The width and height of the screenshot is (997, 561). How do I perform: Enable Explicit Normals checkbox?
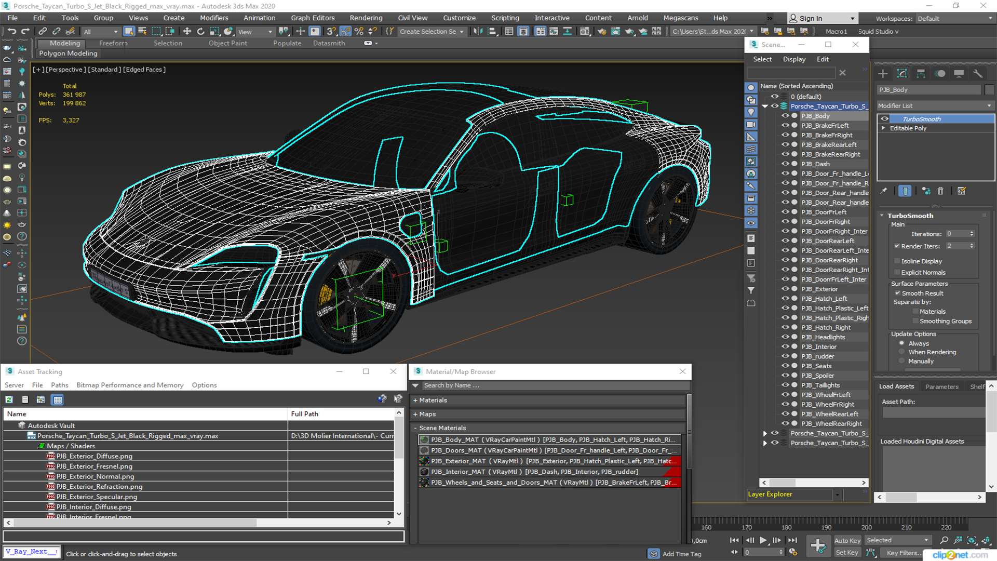tap(897, 272)
